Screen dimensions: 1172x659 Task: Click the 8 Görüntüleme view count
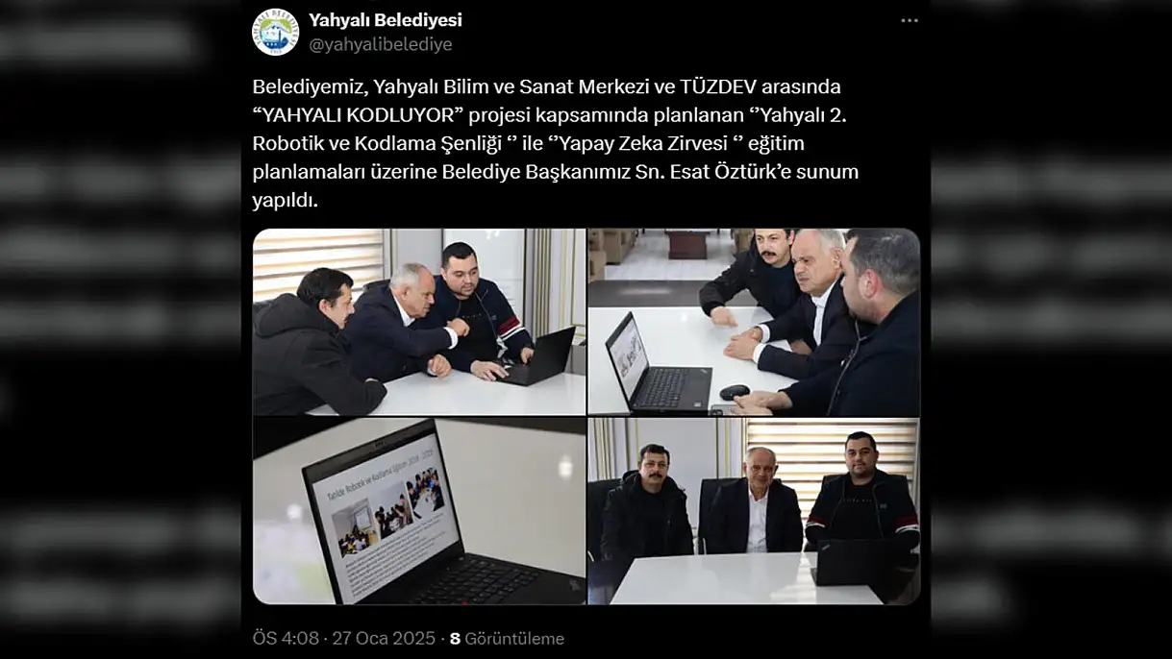point(507,639)
